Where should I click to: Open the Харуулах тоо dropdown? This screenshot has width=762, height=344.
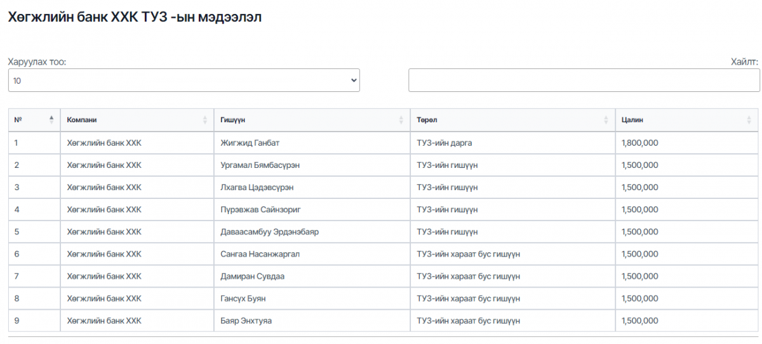point(184,80)
